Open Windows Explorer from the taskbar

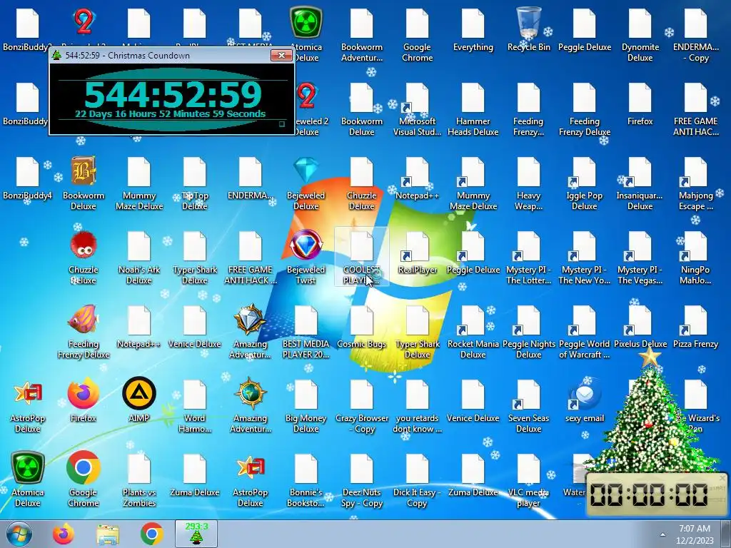(x=108, y=534)
